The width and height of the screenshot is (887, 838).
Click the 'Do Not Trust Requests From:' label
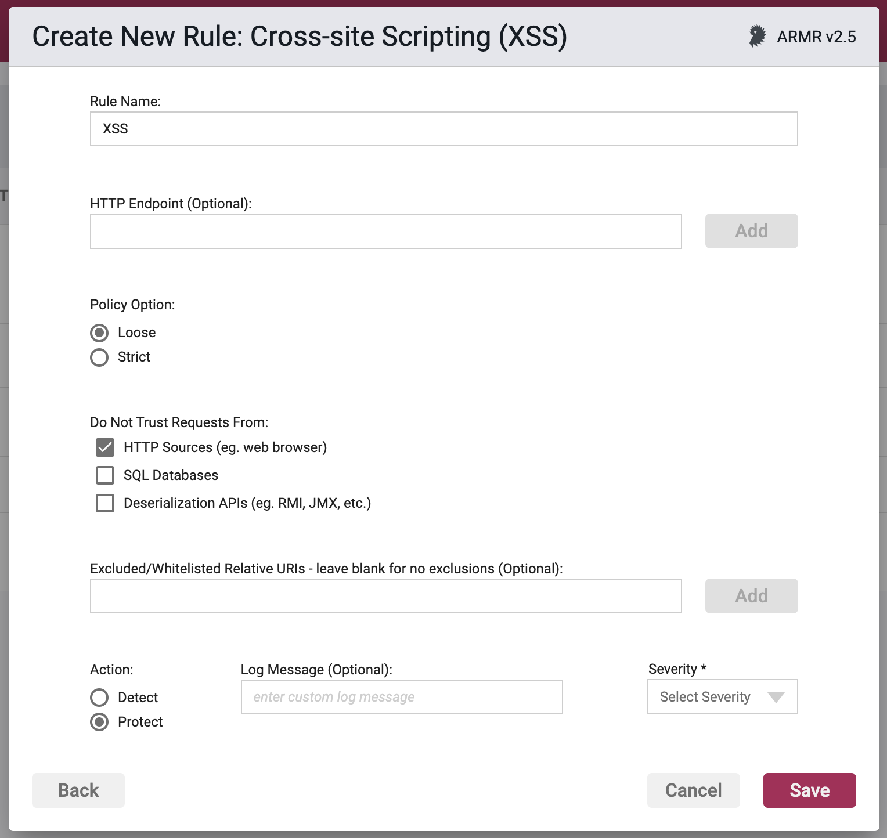pyautogui.click(x=179, y=422)
